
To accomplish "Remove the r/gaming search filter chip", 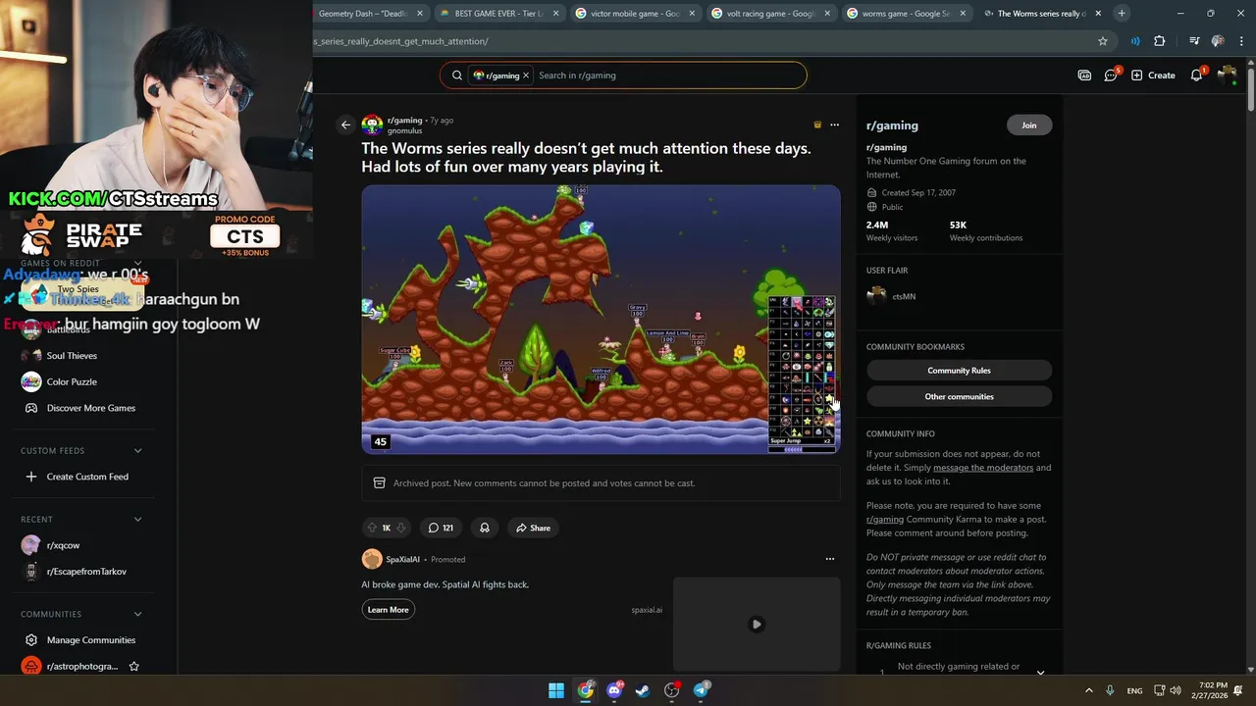I will click(x=526, y=75).
